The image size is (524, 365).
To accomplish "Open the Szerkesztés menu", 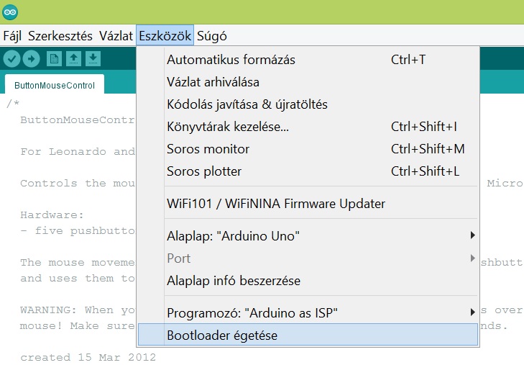I will (60, 36).
